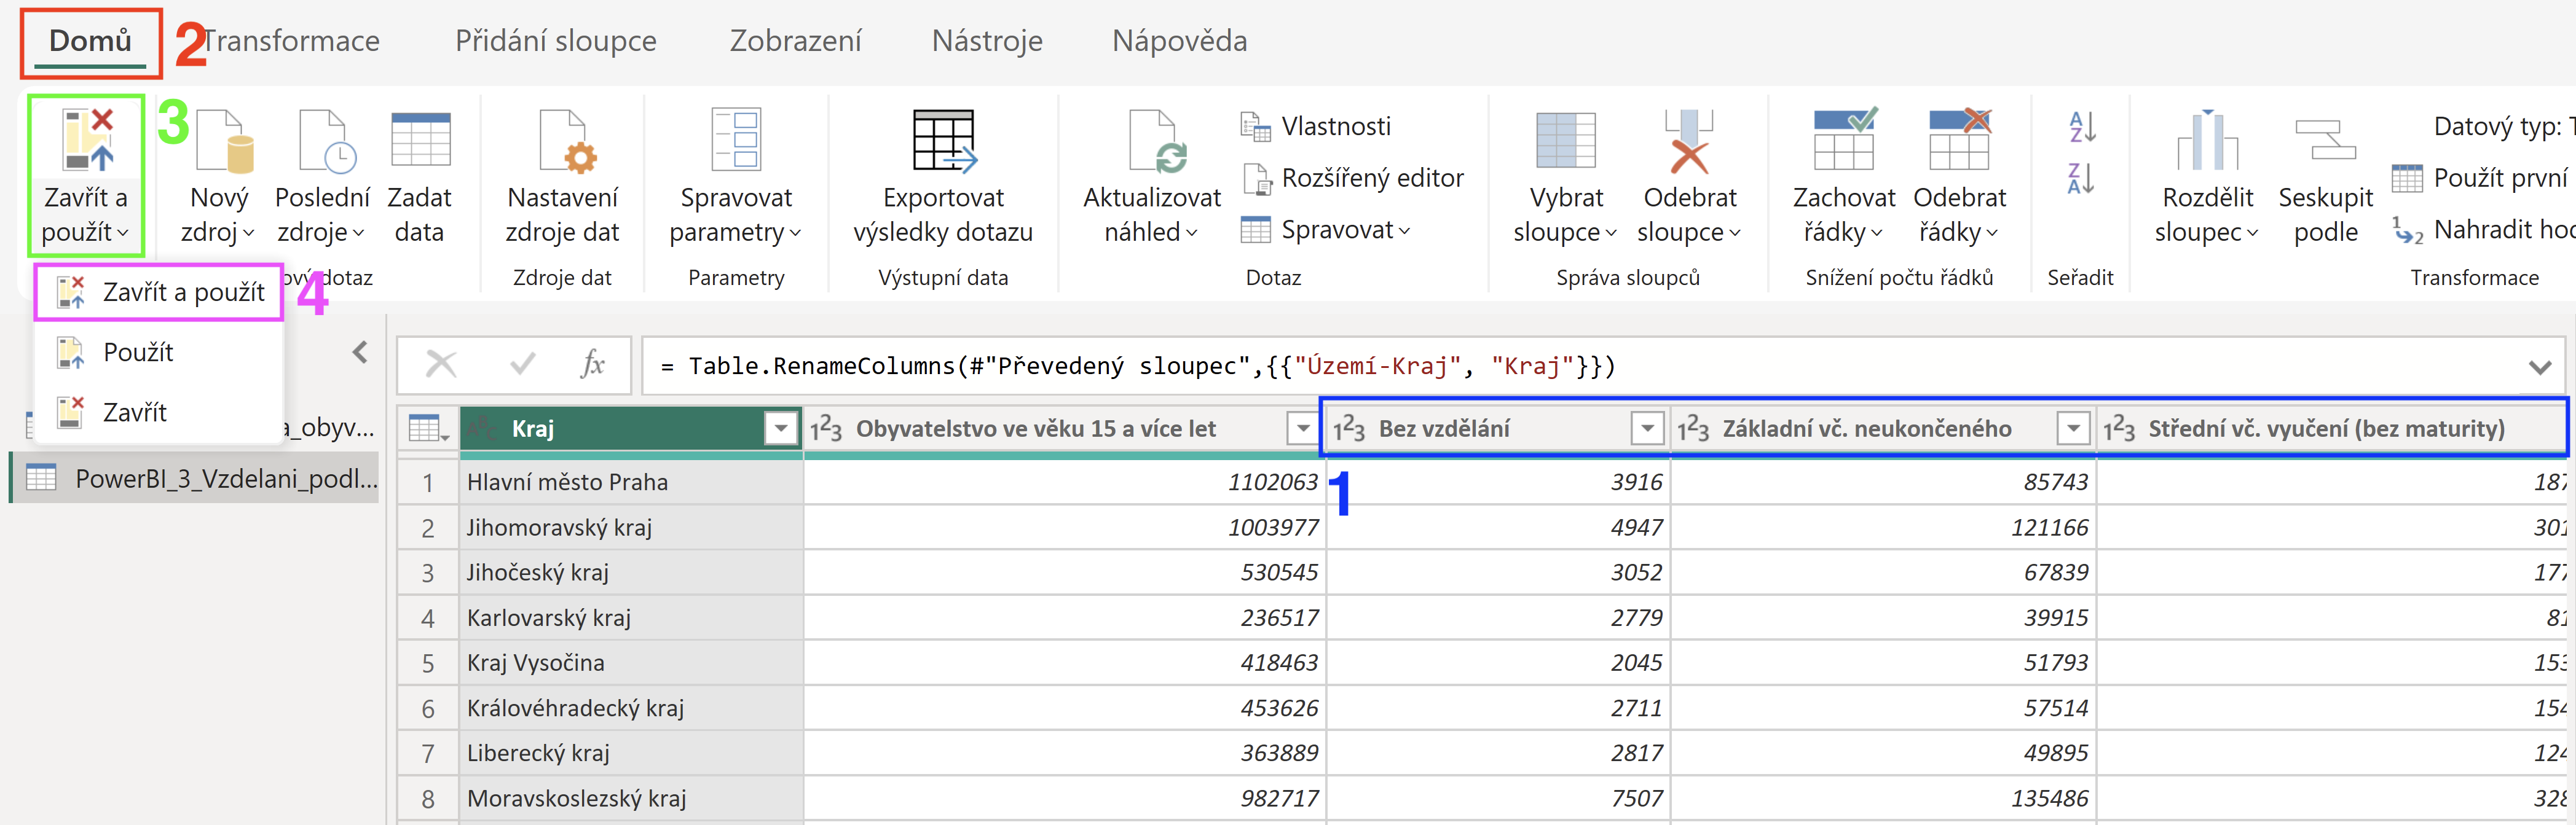Click Seskupit podle icon
Image resolution: width=2576 pixels, height=825 pixels.
pyautogui.click(x=2325, y=140)
